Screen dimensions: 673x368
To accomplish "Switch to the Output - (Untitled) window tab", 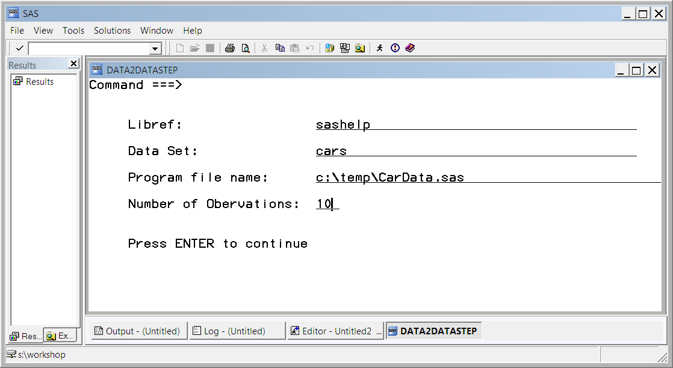I will (138, 331).
